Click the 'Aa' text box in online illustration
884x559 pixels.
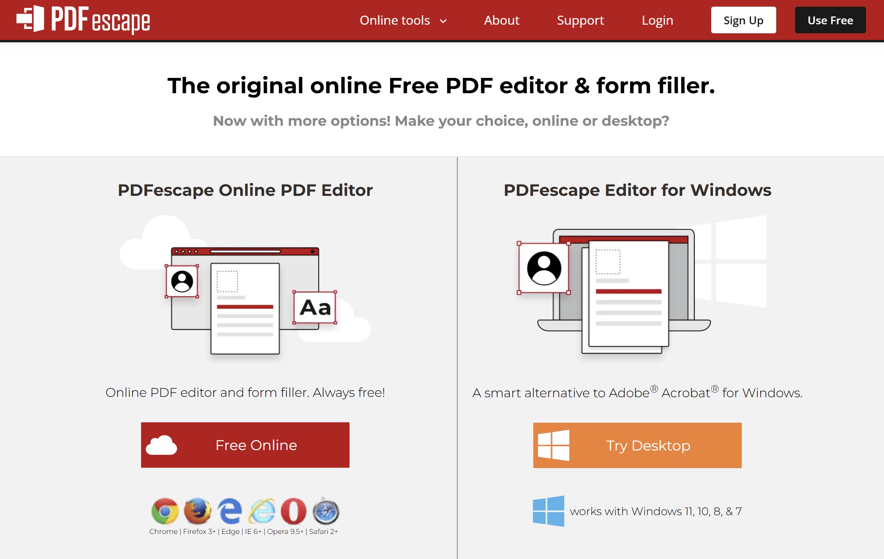click(x=315, y=308)
